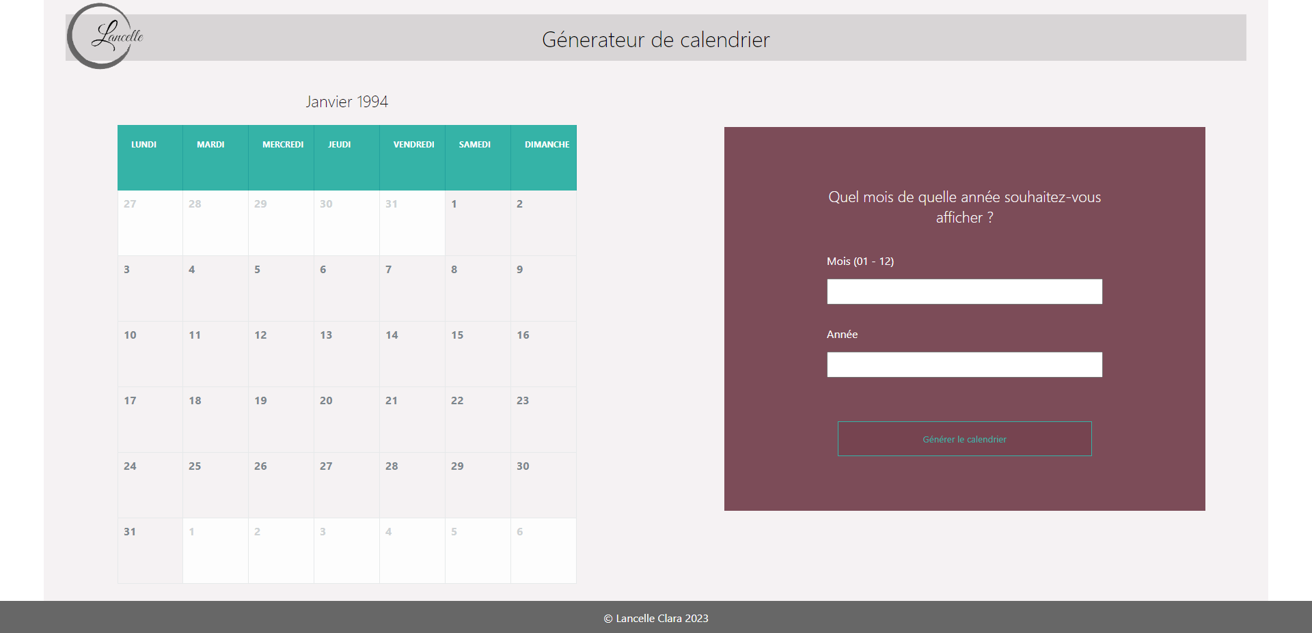Click day 14 in the calendar

[412, 354]
